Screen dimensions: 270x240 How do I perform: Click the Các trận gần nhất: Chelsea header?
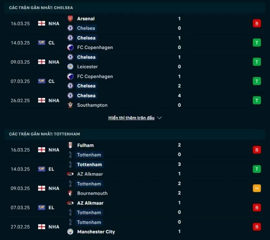(41, 7)
